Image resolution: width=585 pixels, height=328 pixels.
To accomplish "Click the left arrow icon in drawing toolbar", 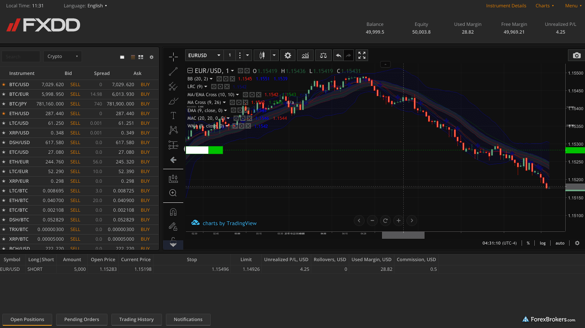I will point(173,160).
